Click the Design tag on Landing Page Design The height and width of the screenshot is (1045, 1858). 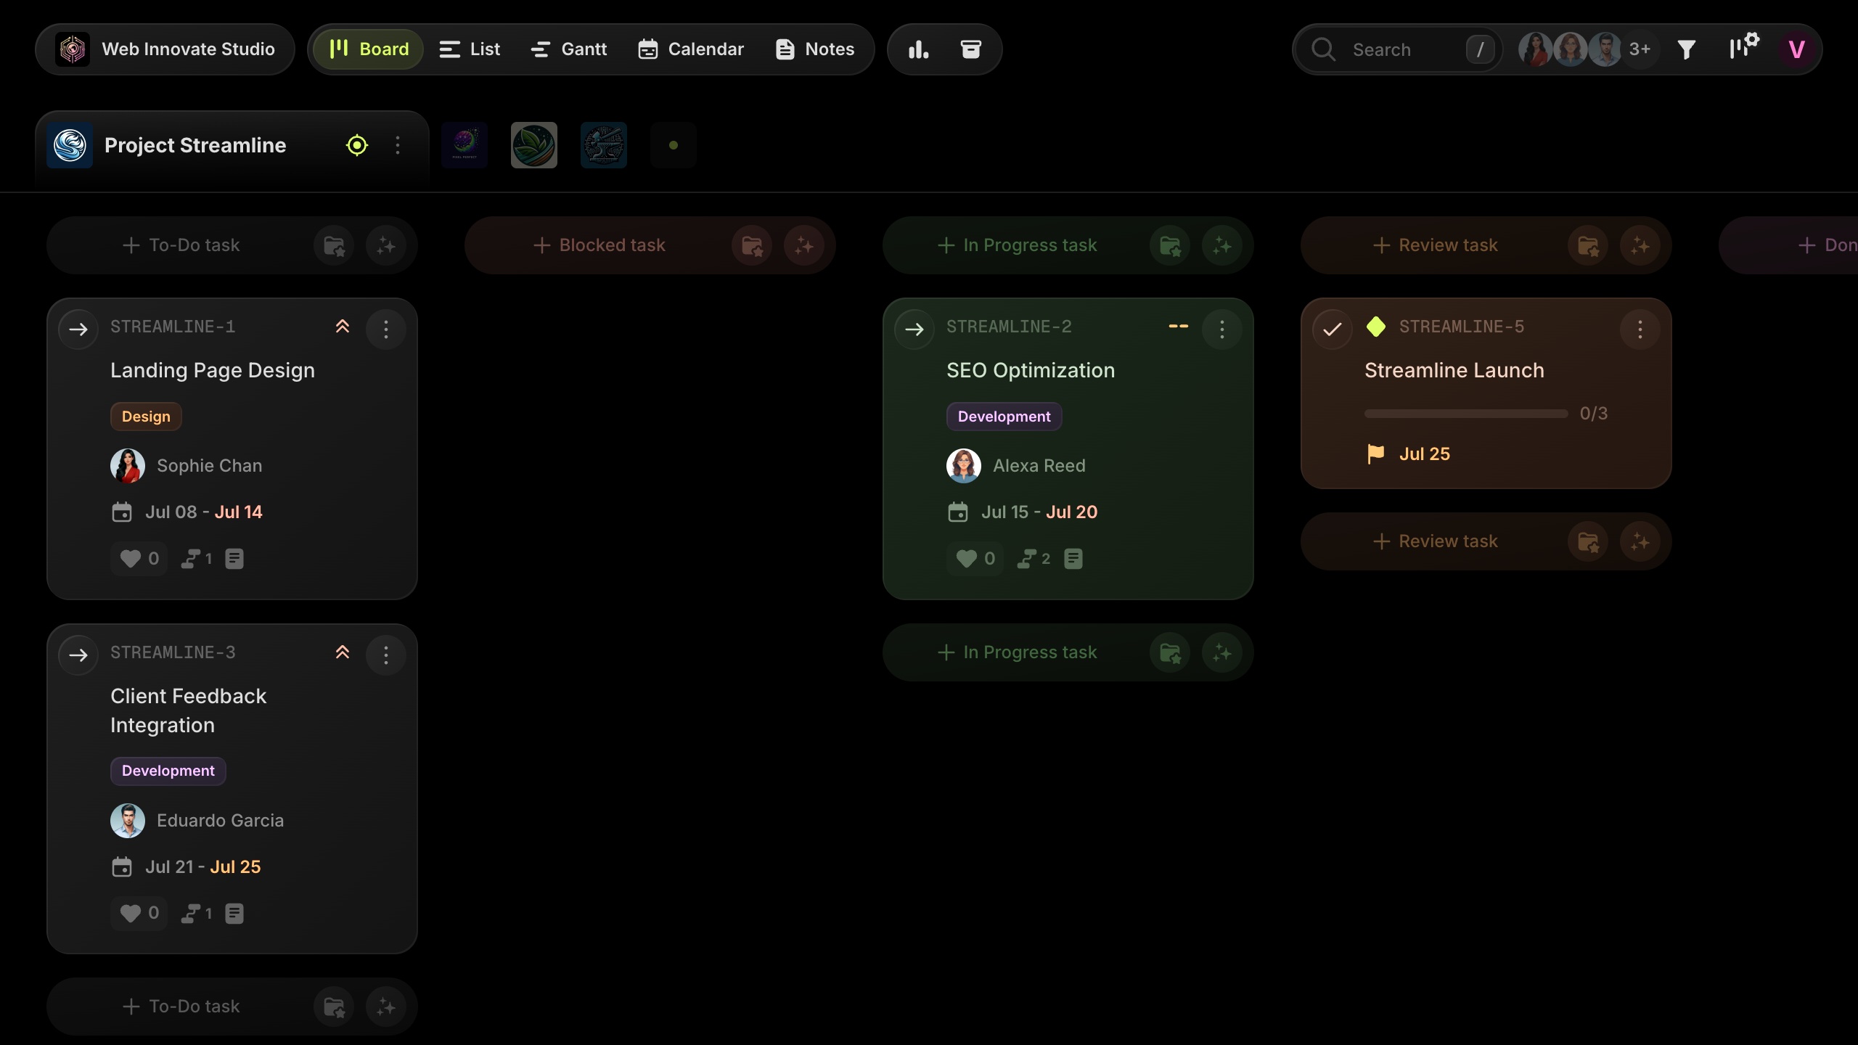coord(146,417)
